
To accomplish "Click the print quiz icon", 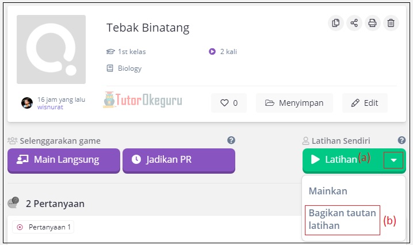I will 372,23.
